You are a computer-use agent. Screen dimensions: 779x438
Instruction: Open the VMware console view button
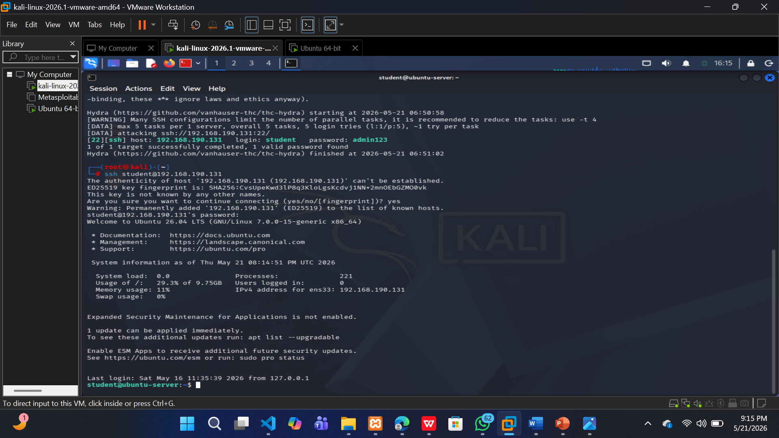(x=308, y=25)
